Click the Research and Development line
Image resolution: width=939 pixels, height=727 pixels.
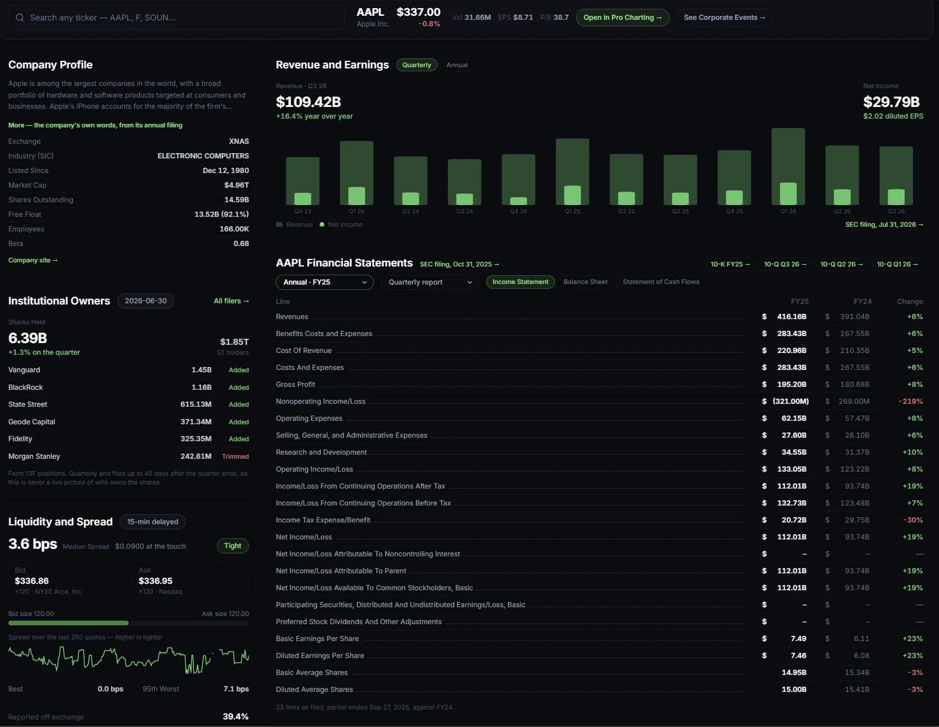pyautogui.click(x=600, y=452)
